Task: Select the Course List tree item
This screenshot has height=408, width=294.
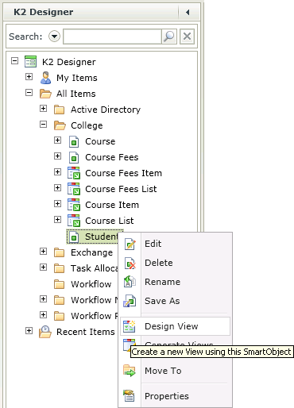Action: tap(109, 221)
